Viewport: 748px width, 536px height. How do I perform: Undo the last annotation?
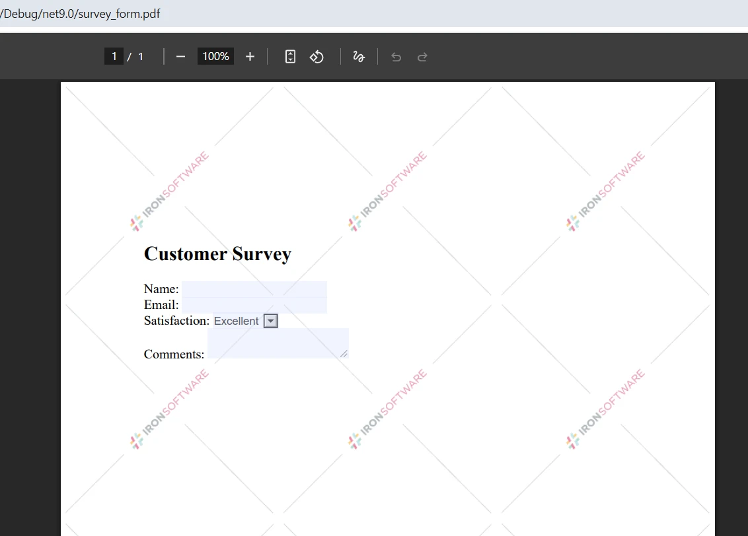coord(396,56)
